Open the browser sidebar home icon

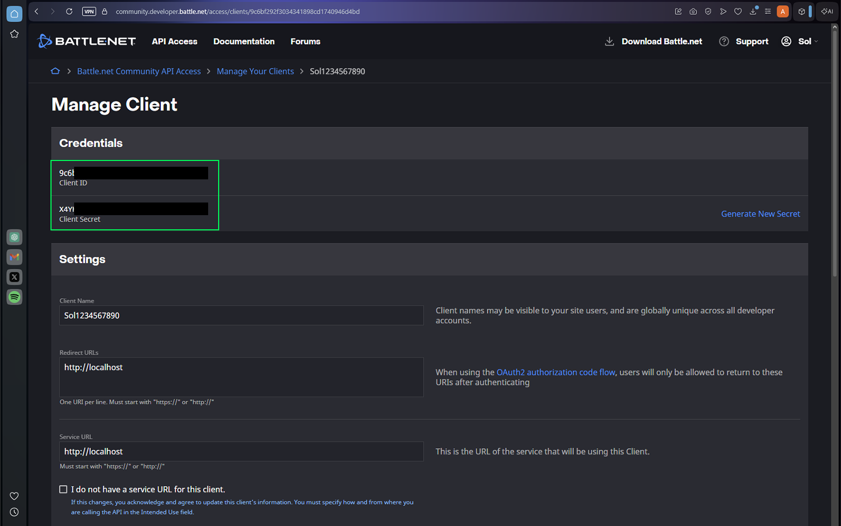point(14,14)
